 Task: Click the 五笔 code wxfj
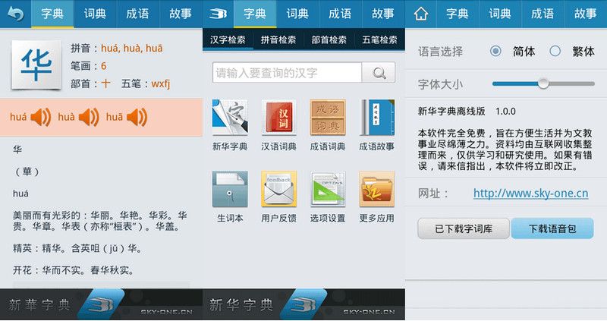point(161,83)
